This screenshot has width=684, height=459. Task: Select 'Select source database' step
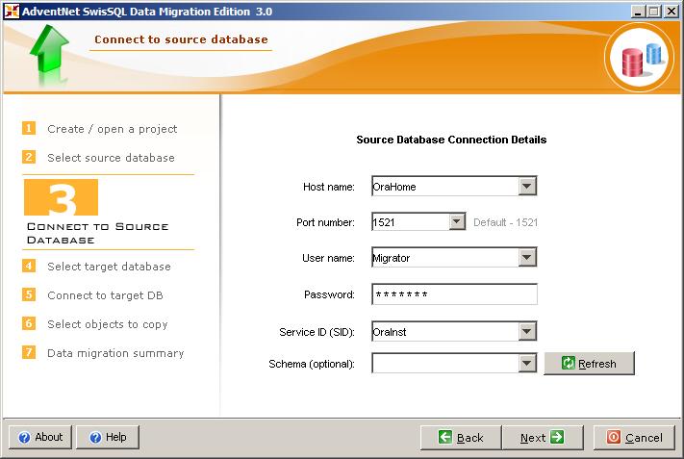tap(111, 158)
